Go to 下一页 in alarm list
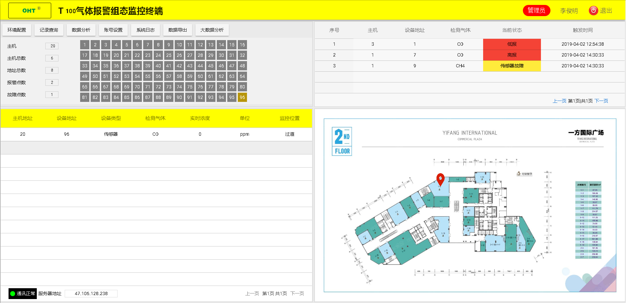Viewport: 626px width, 303px height. click(x=601, y=101)
